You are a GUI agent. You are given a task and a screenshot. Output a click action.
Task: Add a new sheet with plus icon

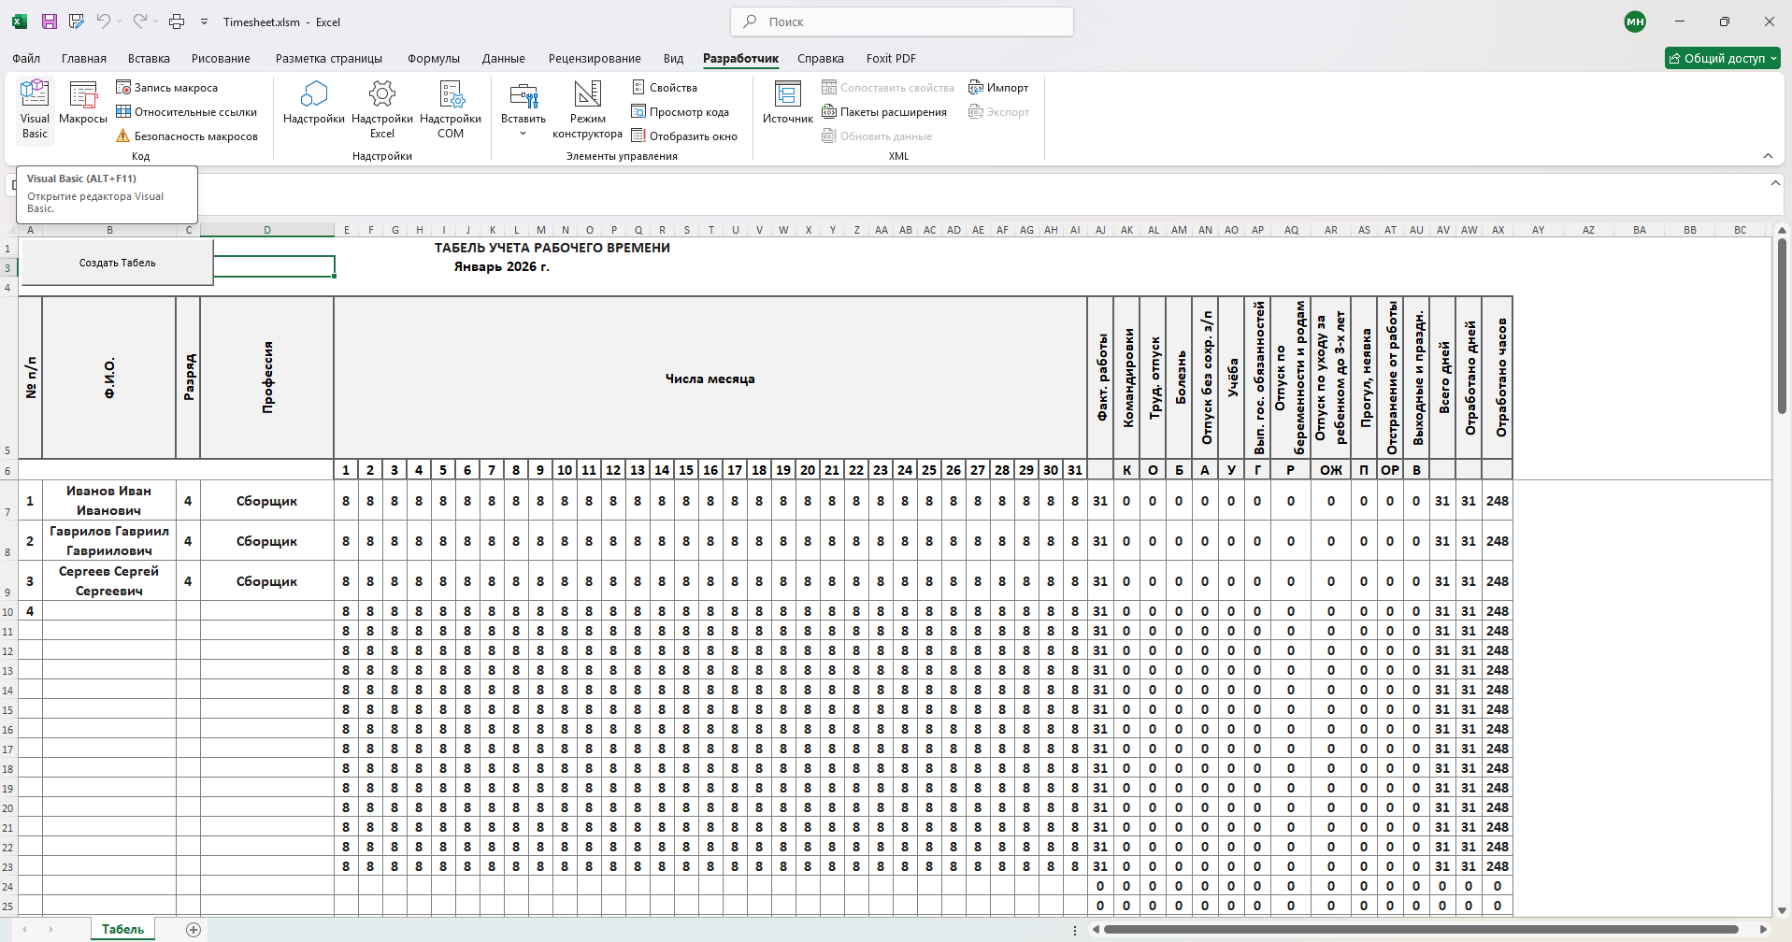tap(194, 929)
